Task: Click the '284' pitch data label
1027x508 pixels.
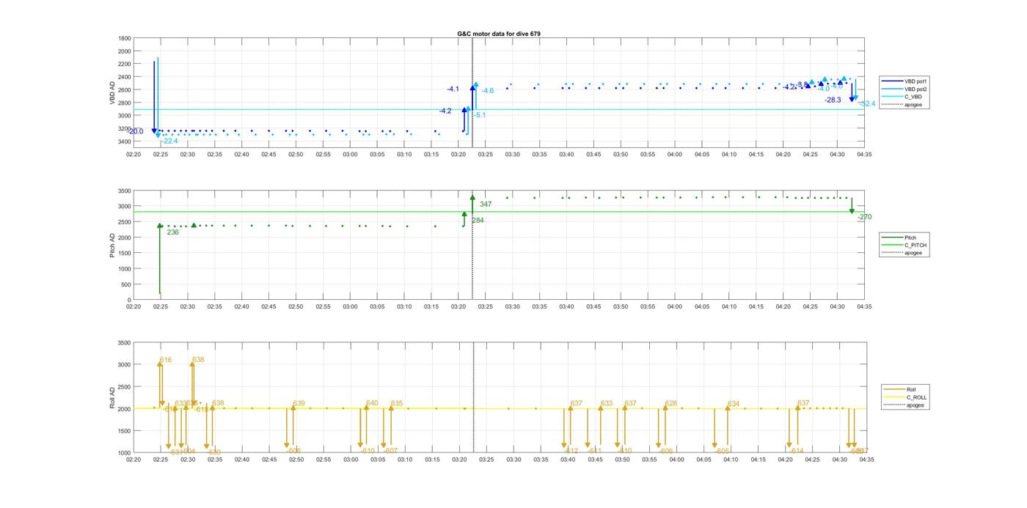Action: point(478,221)
